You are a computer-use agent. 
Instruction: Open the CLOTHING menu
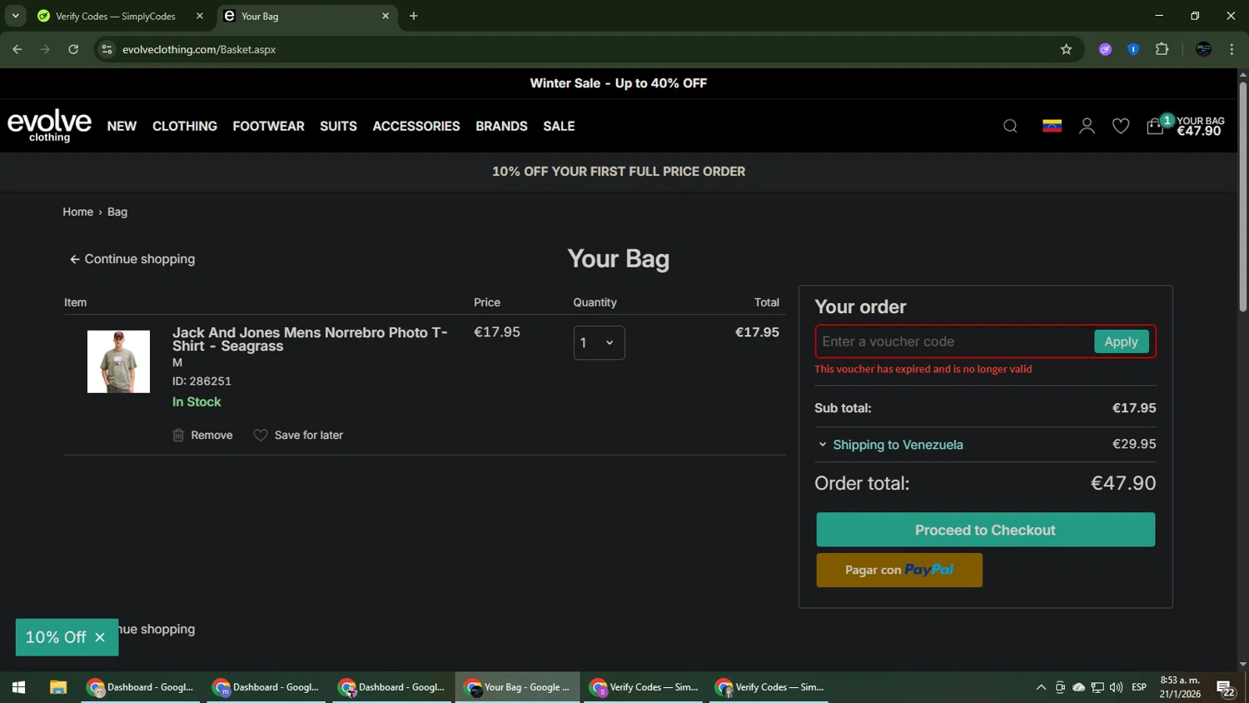(185, 127)
